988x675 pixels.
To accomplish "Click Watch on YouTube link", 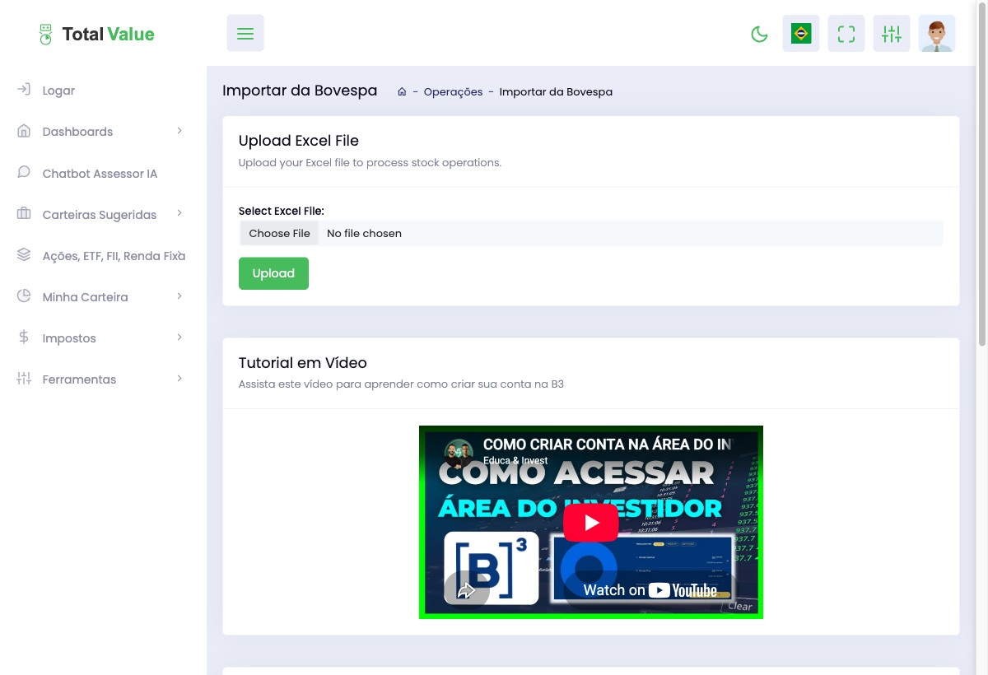I will pos(650,590).
